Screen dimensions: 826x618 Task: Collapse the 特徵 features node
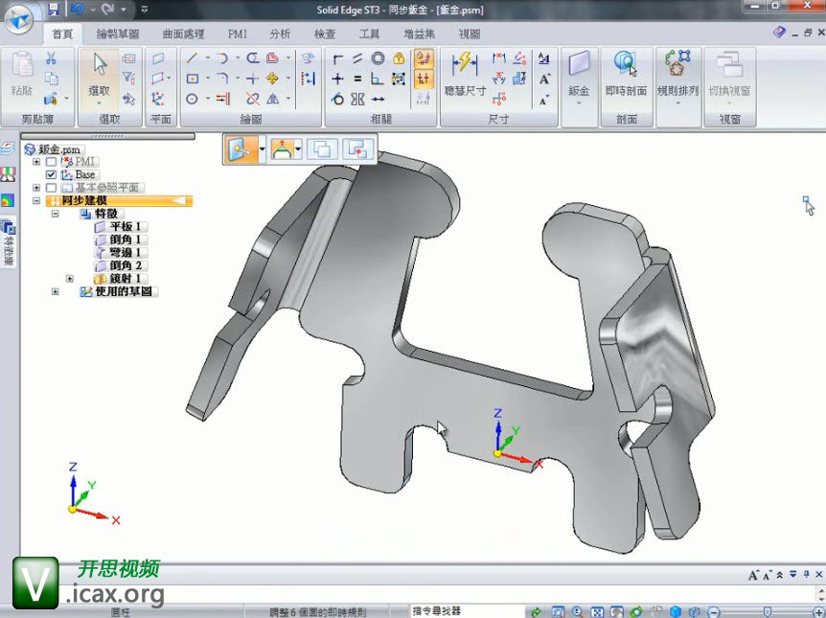pos(56,214)
